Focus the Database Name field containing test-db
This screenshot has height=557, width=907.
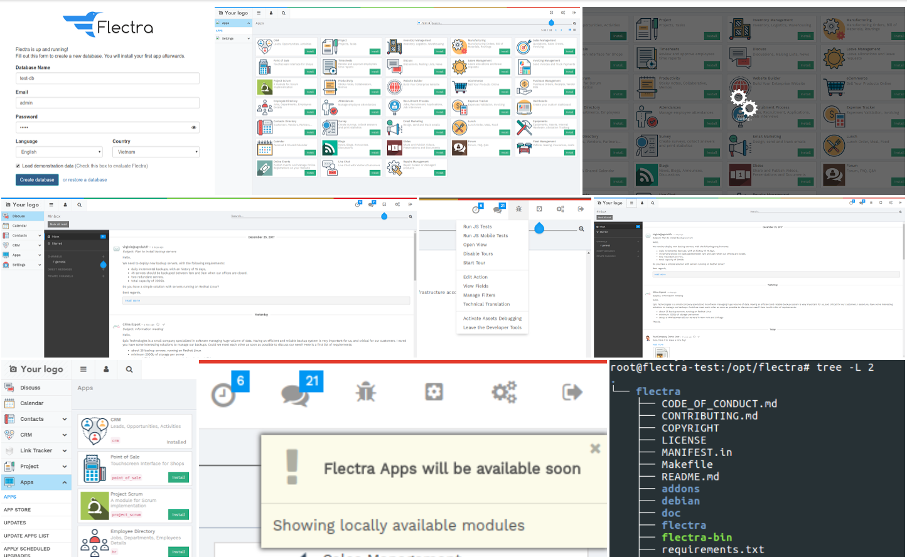[x=107, y=78]
